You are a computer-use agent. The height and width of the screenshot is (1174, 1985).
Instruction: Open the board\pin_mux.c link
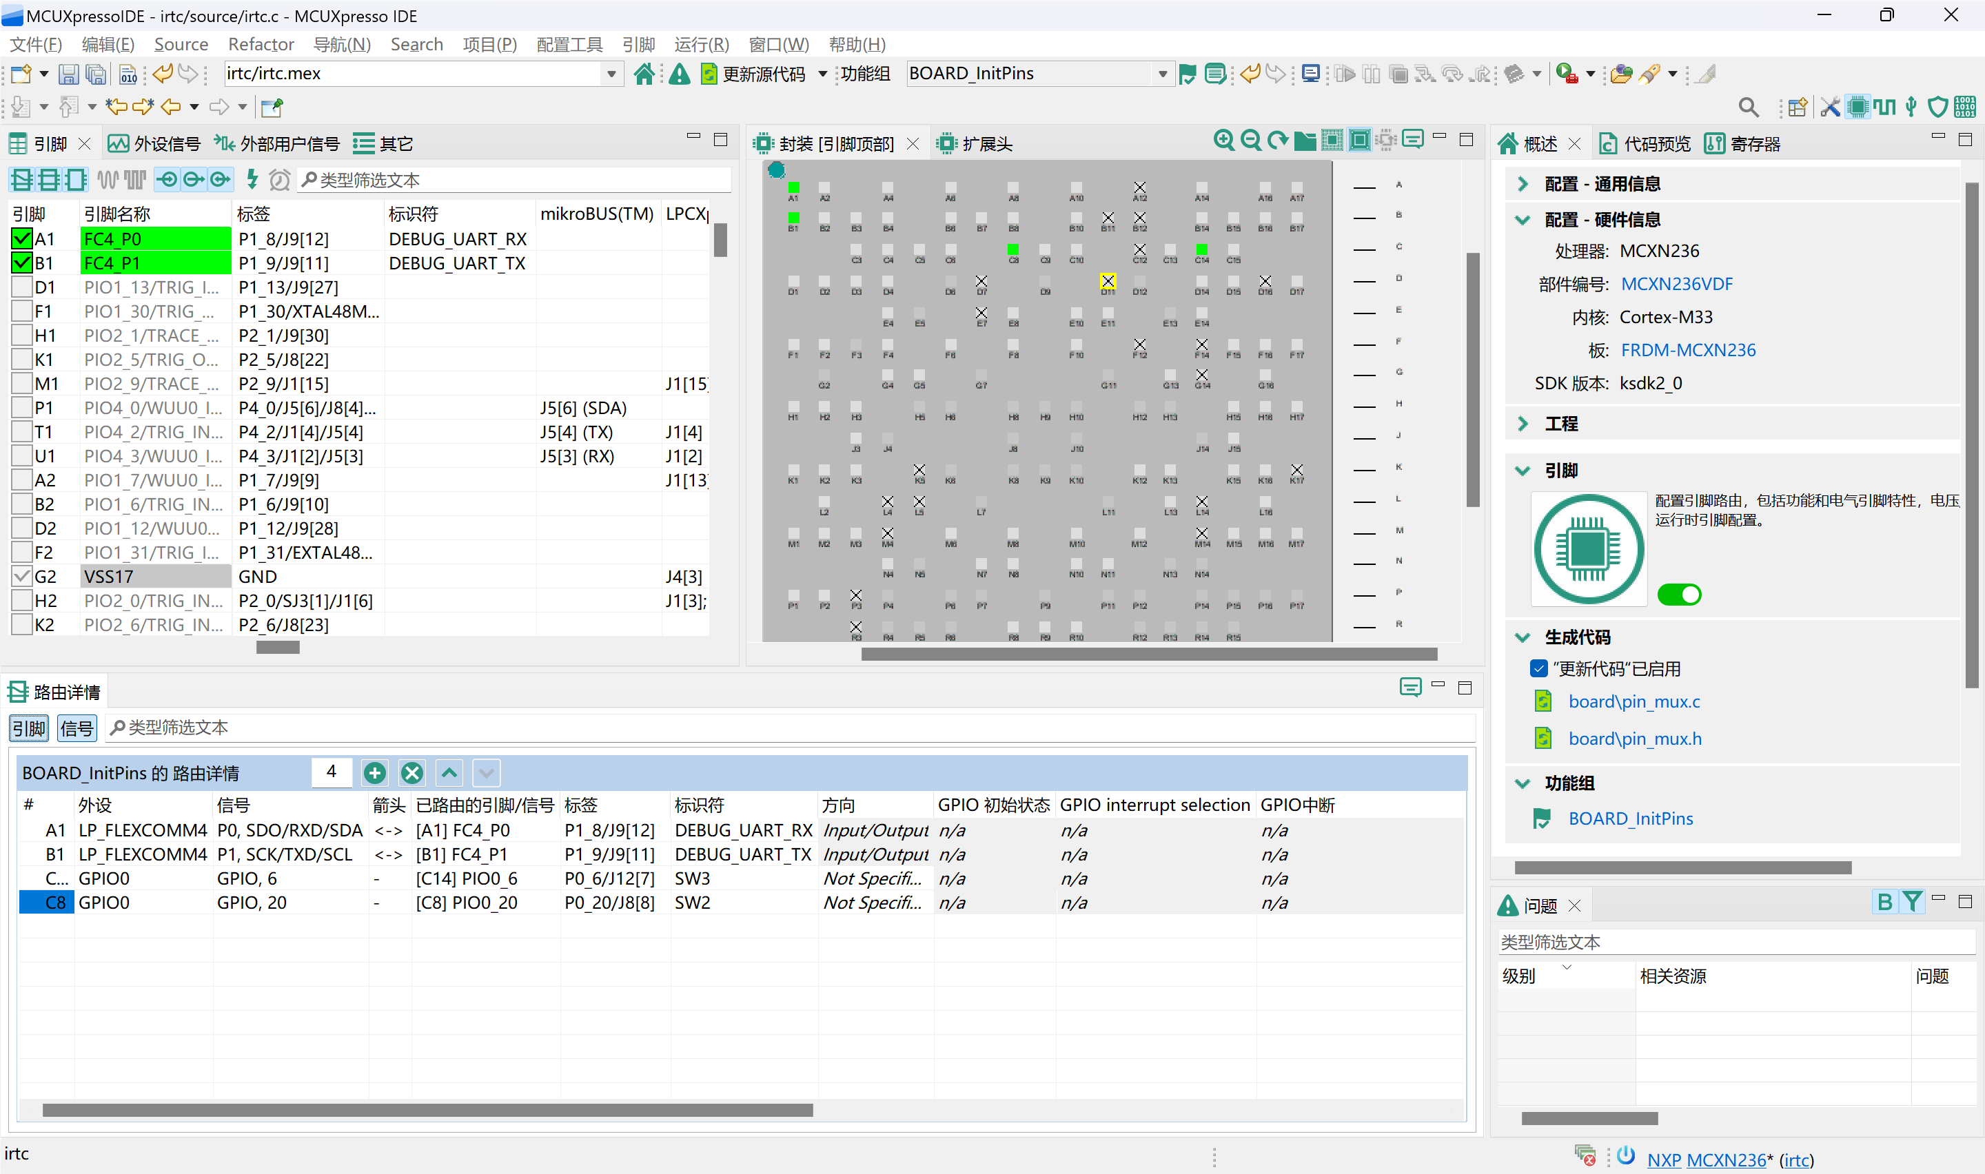click(1633, 701)
